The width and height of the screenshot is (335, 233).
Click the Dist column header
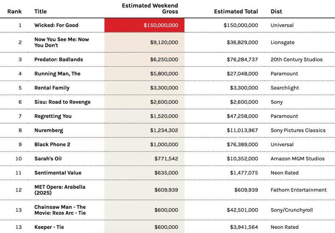(276, 11)
